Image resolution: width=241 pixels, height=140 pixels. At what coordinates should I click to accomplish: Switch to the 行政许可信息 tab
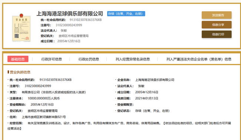[52, 59]
